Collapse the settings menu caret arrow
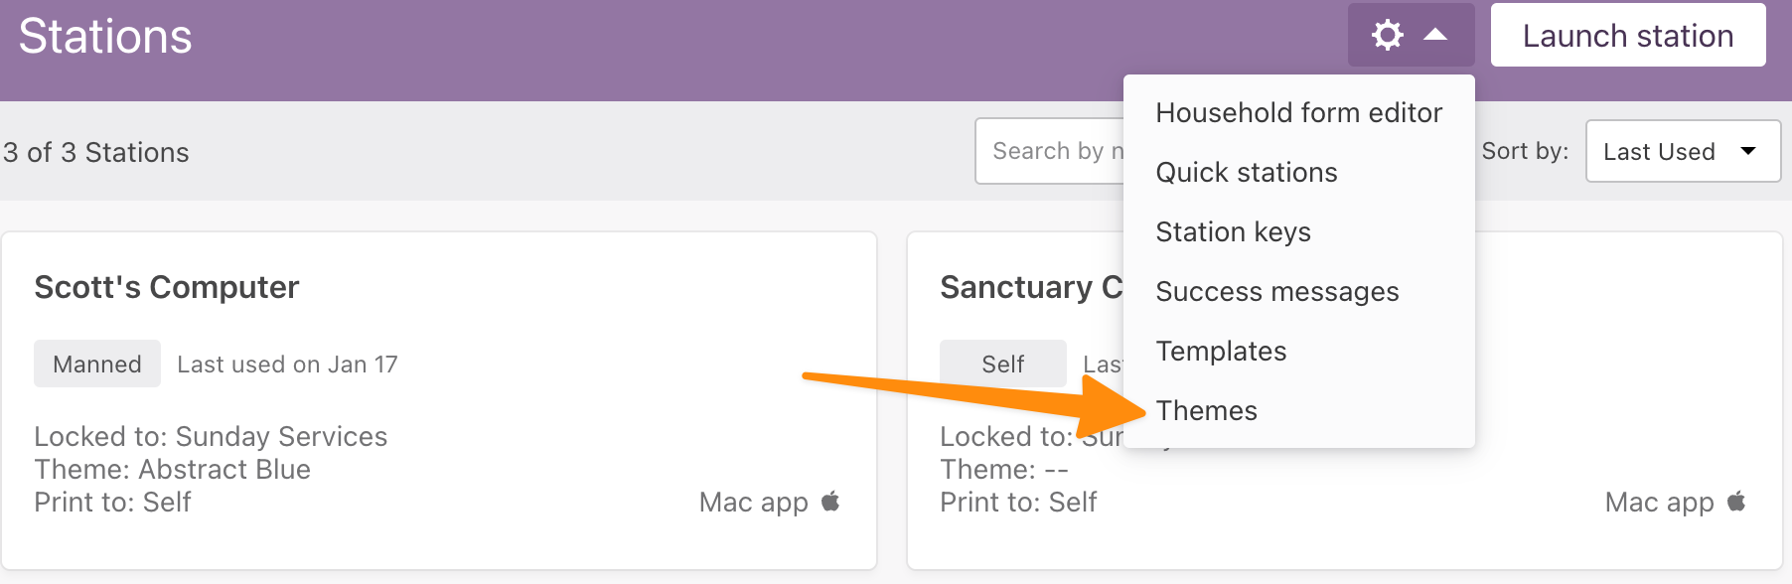Viewport: 1792px width, 584px height. [x=1435, y=35]
